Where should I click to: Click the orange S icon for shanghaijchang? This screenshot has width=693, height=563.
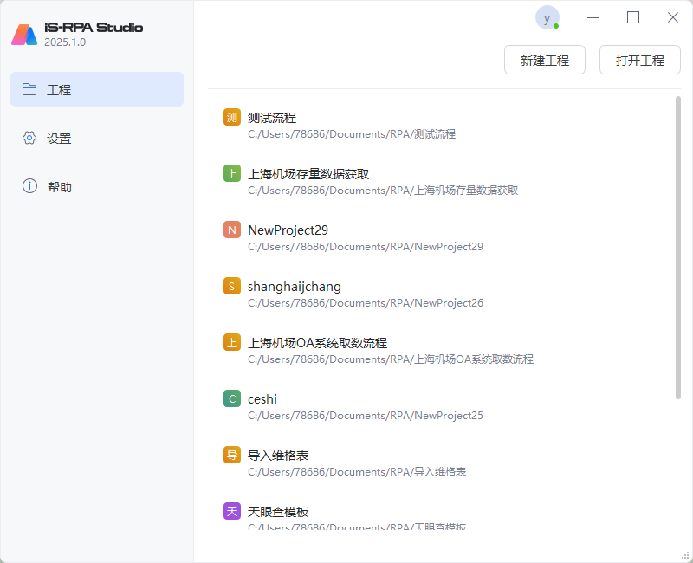(231, 286)
